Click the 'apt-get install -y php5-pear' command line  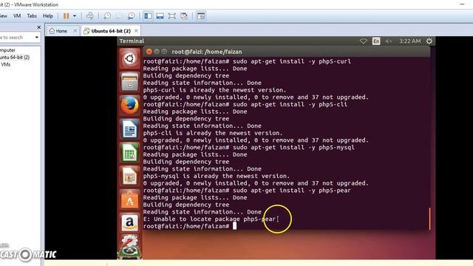tap(247, 191)
